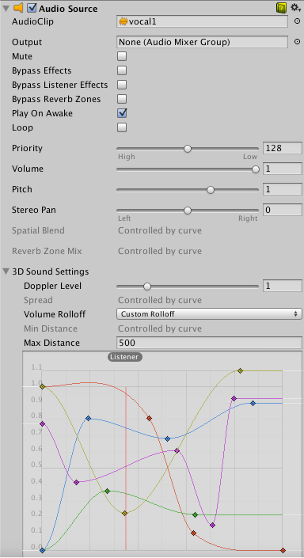Click the Doppler Level value field
304x558 pixels.
pos(283,286)
